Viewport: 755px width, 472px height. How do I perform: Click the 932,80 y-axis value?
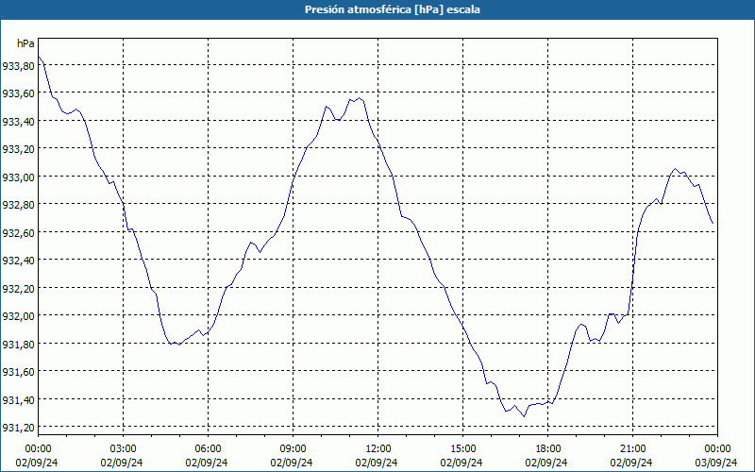coord(18,205)
